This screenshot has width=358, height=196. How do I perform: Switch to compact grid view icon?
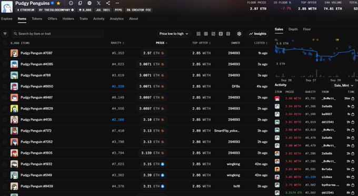pyautogui.click(x=206, y=34)
